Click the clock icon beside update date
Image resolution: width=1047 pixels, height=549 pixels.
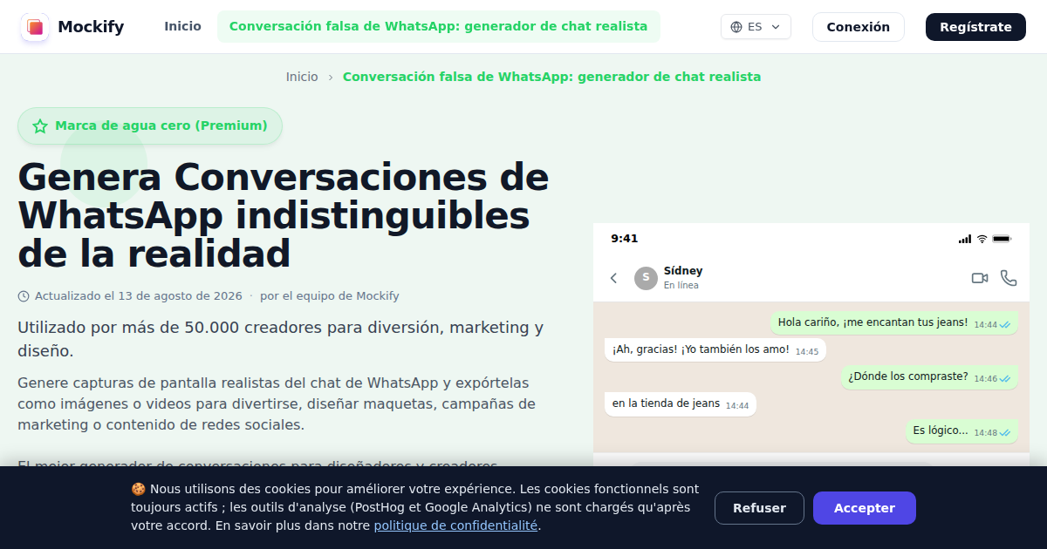pos(24,296)
